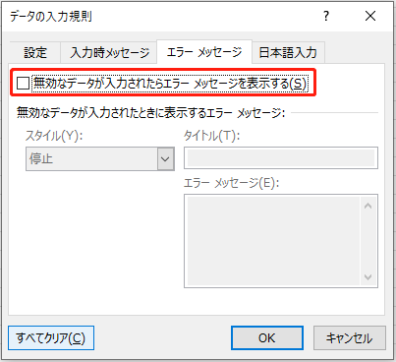Image resolution: width=396 pixels, height=362 pixels.
Task: Focus the エラー メッセージ(E) text area
Action: coord(272,241)
